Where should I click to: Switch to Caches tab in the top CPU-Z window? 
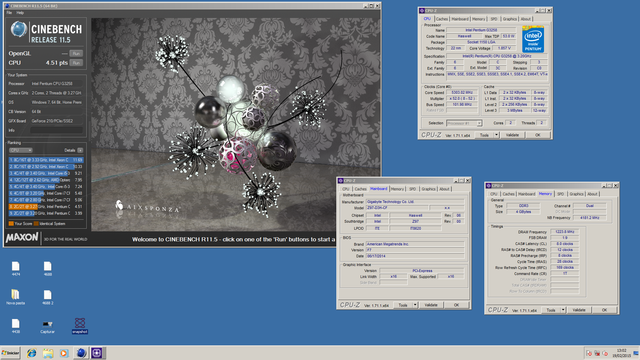[442, 19]
